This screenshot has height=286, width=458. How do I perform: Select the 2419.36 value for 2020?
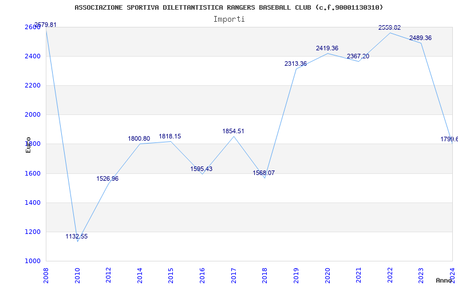[327, 48]
